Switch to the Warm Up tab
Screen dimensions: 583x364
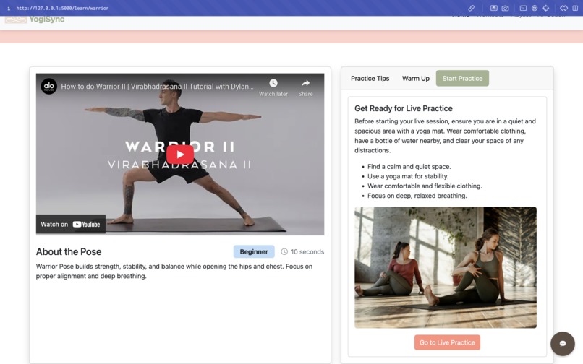pos(416,79)
